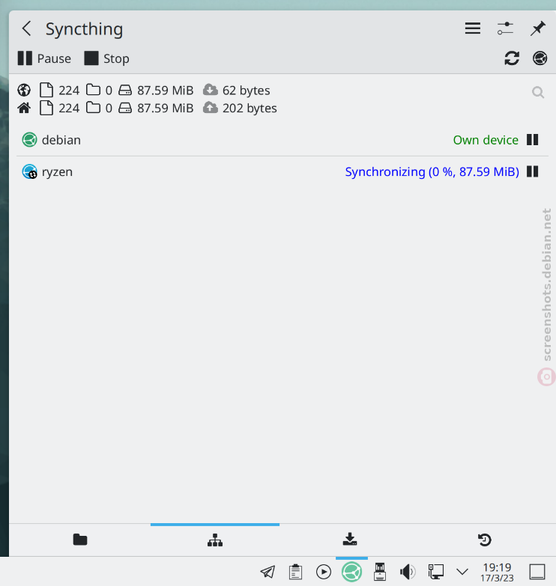Click the local statistics home icon
The height and width of the screenshot is (586, 556).
[24, 108]
